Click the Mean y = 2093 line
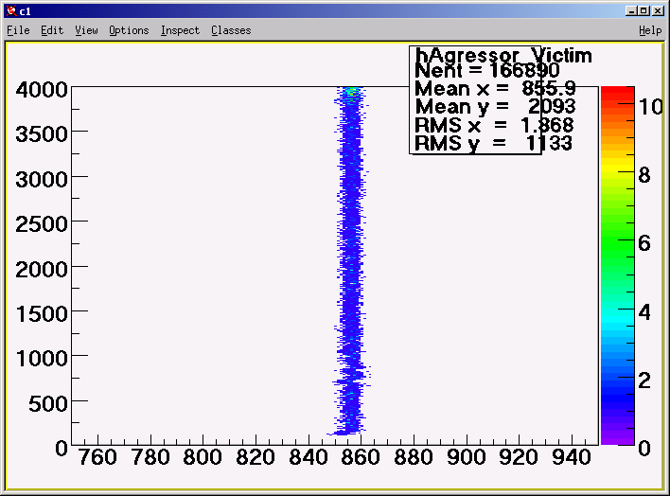 pos(495,106)
